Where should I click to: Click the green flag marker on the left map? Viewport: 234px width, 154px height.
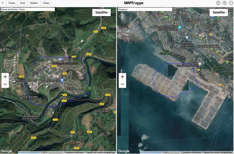pyautogui.click(x=89, y=88)
